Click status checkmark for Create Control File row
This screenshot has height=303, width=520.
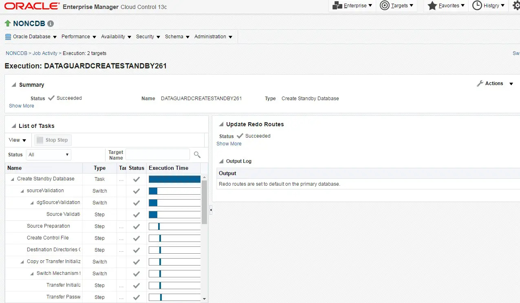pyautogui.click(x=137, y=238)
